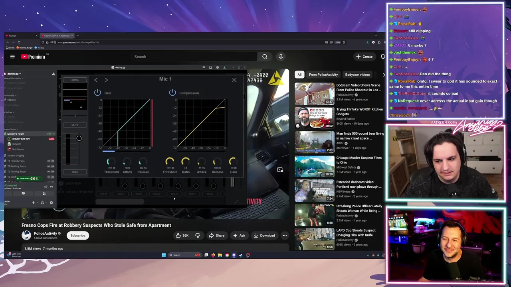The height and width of the screenshot is (287, 511).
Task: Go to previous channel arrow in Mic 1
Action: (96, 80)
